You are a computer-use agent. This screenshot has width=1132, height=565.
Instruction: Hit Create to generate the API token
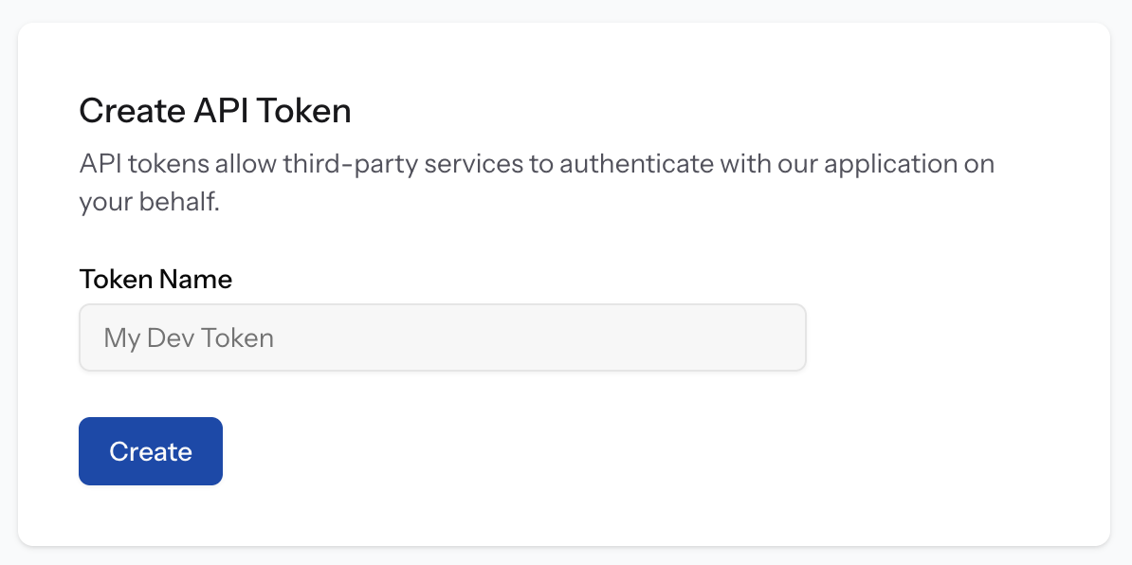(151, 451)
